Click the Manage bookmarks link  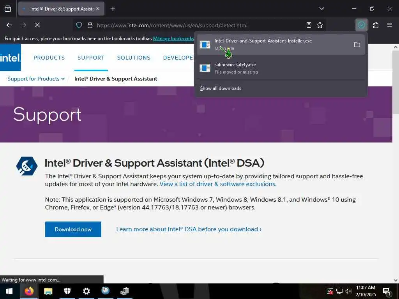pyautogui.click(x=173, y=39)
